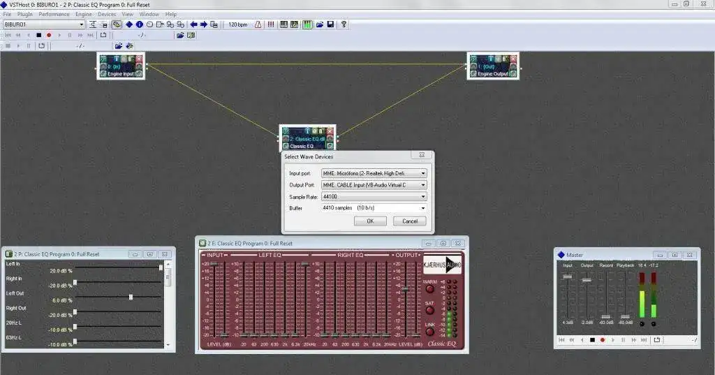The height and width of the screenshot is (375, 715).
Task: Click the question mark help icon
Action: click(x=343, y=24)
